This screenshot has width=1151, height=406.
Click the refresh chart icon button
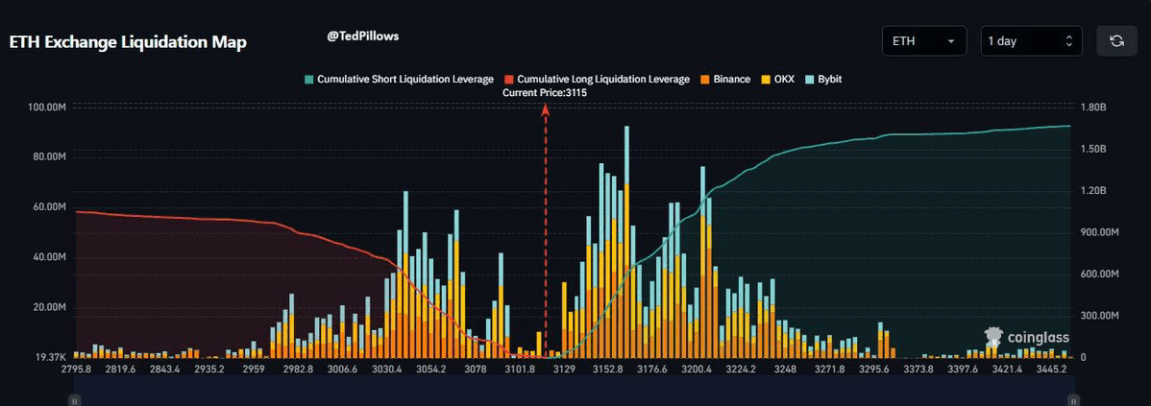click(1116, 41)
